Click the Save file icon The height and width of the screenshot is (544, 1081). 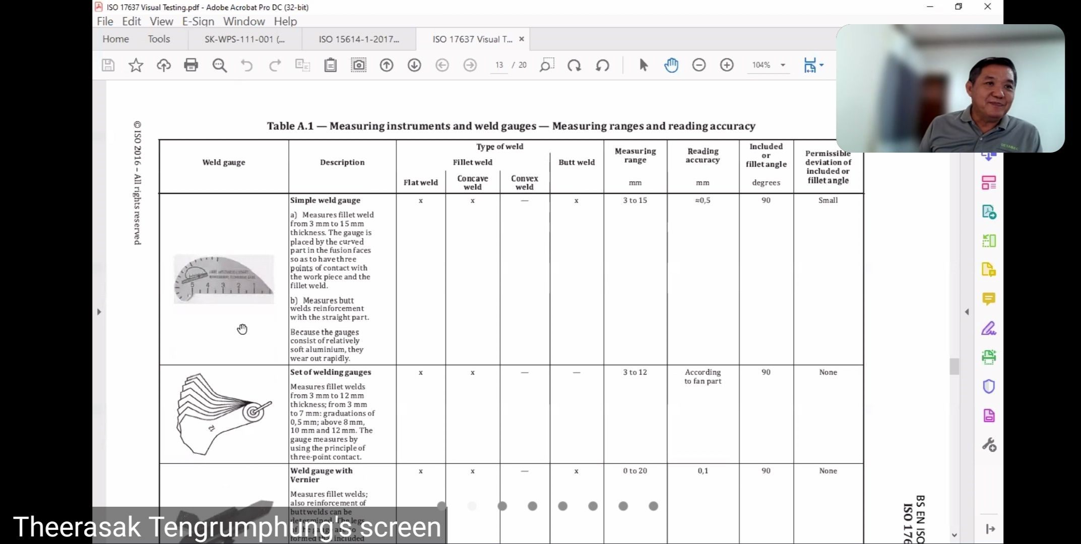click(x=108, y=65)
